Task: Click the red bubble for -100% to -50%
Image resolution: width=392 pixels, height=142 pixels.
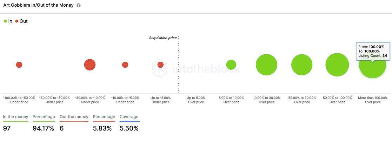Action: [x=19, y=65]
